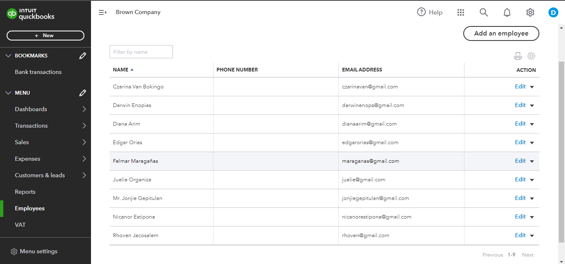The height and width of the screenshot is (264, 565).
Task: Click the Filter by name field
Action: (141, 52)
